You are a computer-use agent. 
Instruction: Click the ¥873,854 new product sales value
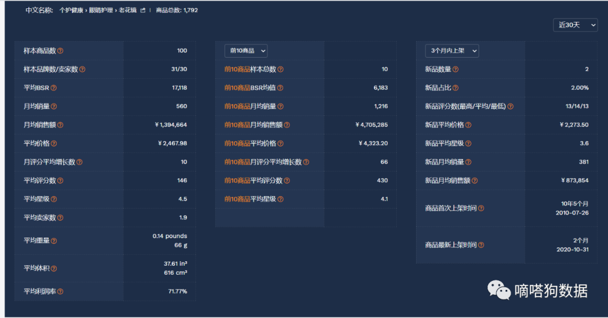coord(575,181)
